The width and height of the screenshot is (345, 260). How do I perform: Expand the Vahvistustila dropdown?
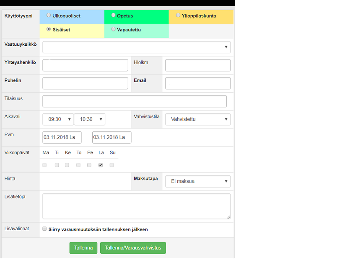tap(197, 119)
